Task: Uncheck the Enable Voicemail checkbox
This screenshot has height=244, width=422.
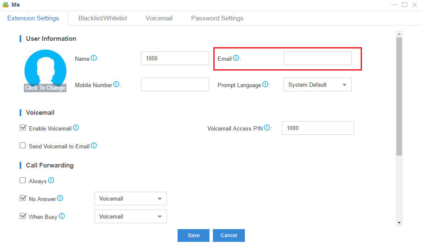Action: point(23,128)
